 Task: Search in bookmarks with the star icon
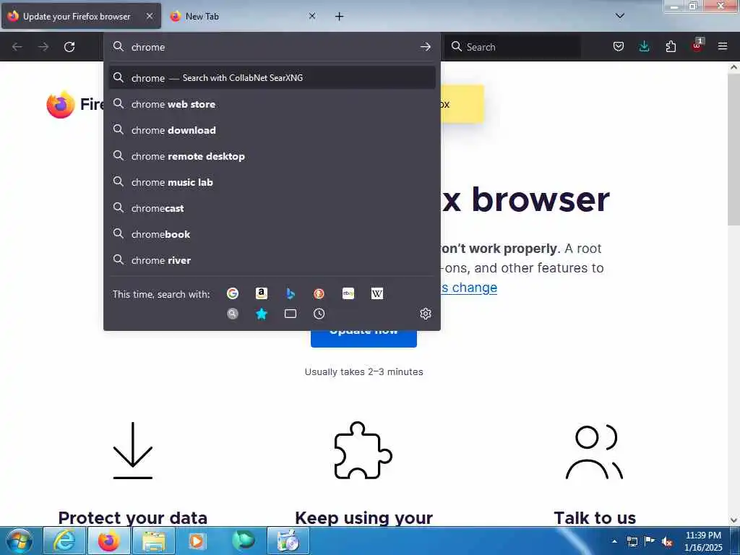262,314
